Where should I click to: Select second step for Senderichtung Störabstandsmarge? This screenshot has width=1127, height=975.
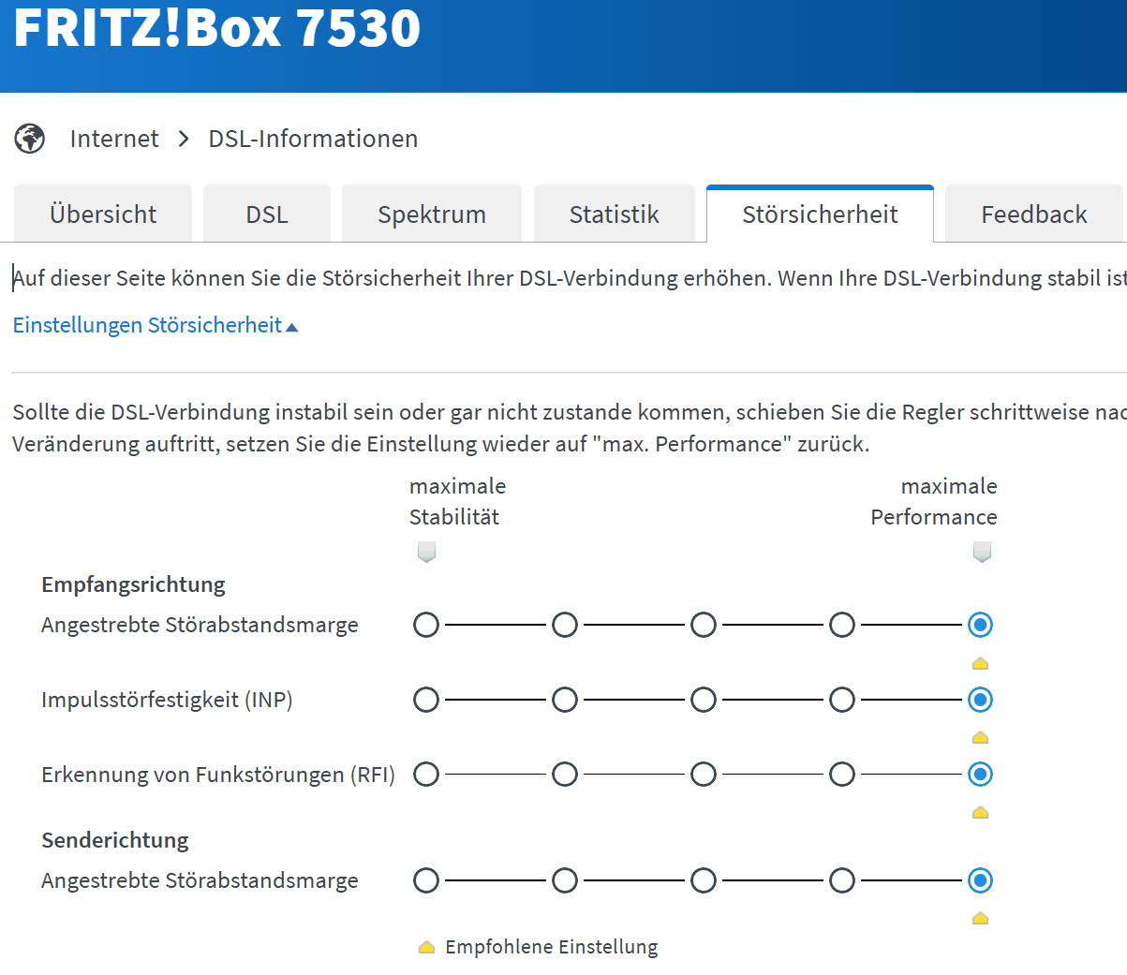(565, 880)
